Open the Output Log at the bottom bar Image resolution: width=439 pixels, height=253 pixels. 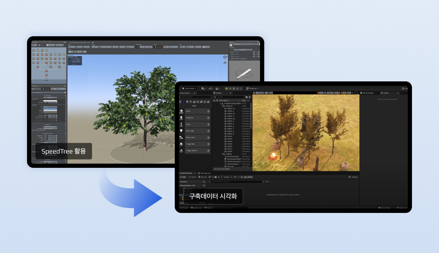[x=196, y=208]
